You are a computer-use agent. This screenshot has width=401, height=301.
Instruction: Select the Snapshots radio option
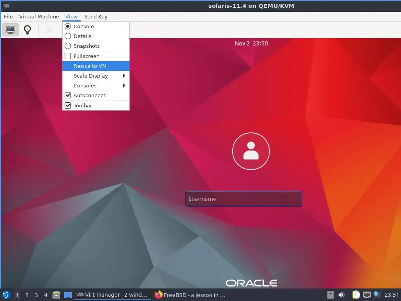click(x=96, y=46)
